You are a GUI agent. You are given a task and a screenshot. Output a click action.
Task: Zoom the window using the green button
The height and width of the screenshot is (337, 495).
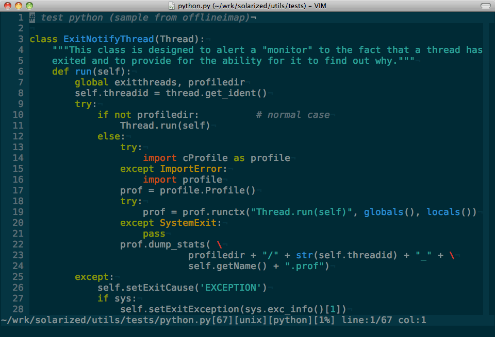(29, 6)
